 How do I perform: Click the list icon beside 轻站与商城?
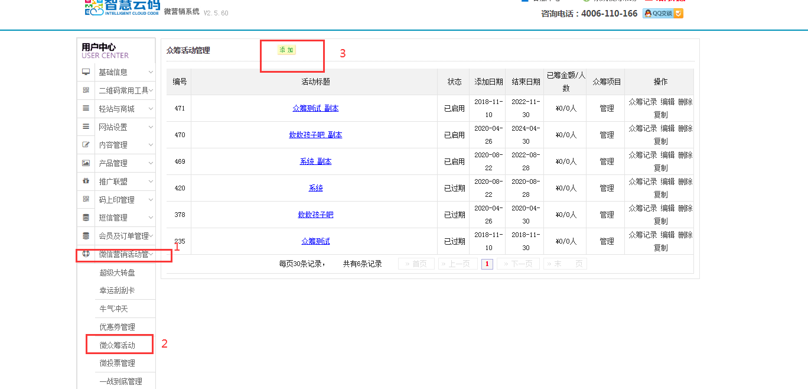86,109
